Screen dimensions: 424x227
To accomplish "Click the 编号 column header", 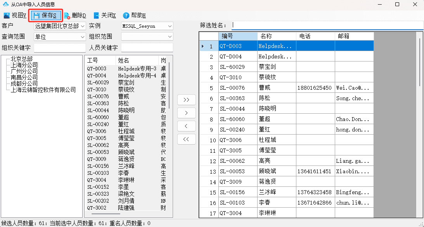I will click(x=238, y=36).
